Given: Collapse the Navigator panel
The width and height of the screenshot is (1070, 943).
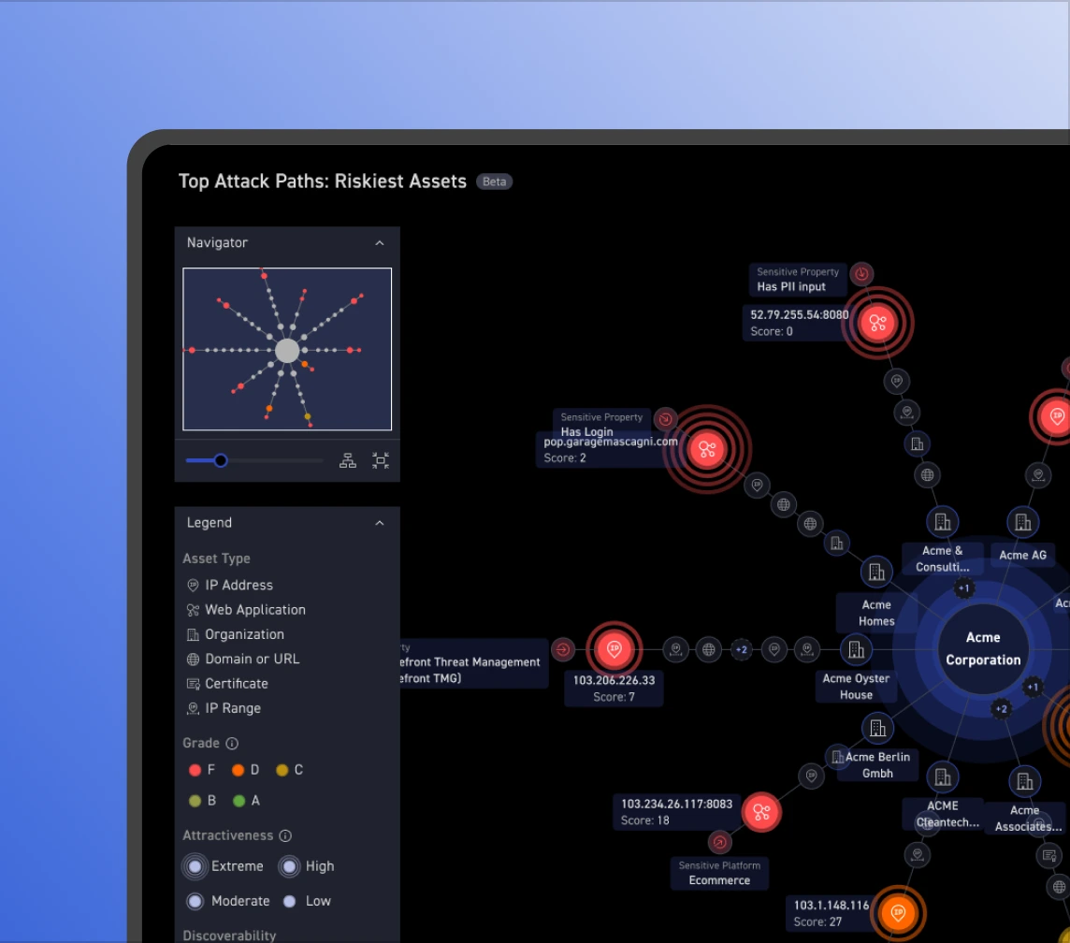Looking at the screenshot, I should tap(380, 243).
